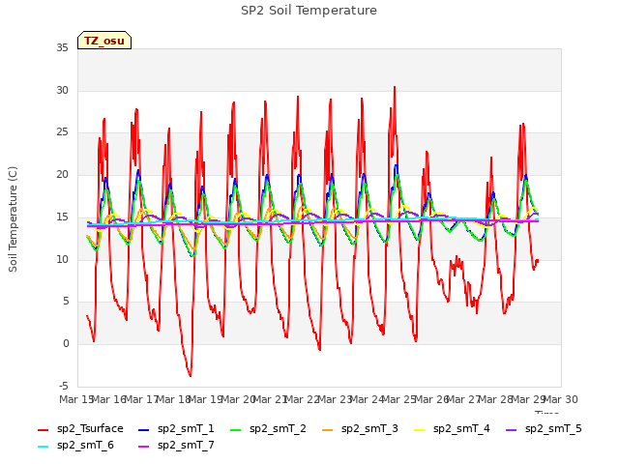Click the Mar 18 x-axis tick label

click(174, 399)
